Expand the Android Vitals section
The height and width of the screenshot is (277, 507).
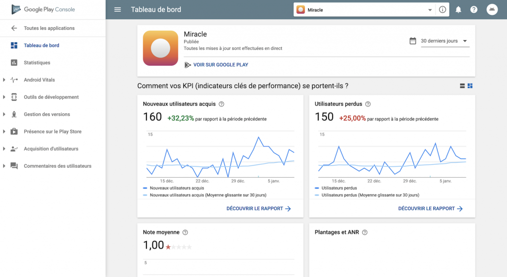click(x=4, y=80)
